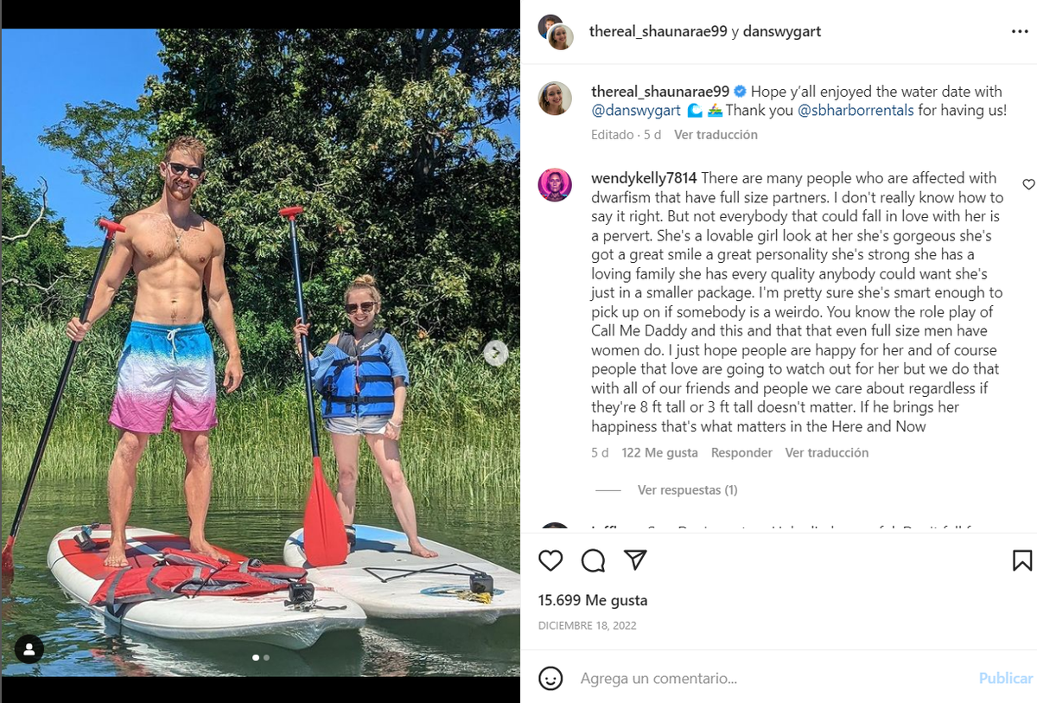Viewport: 1037px width, 703px height.
Task: Expand Ver respuestas (1) replies
Action: (687, 490)
